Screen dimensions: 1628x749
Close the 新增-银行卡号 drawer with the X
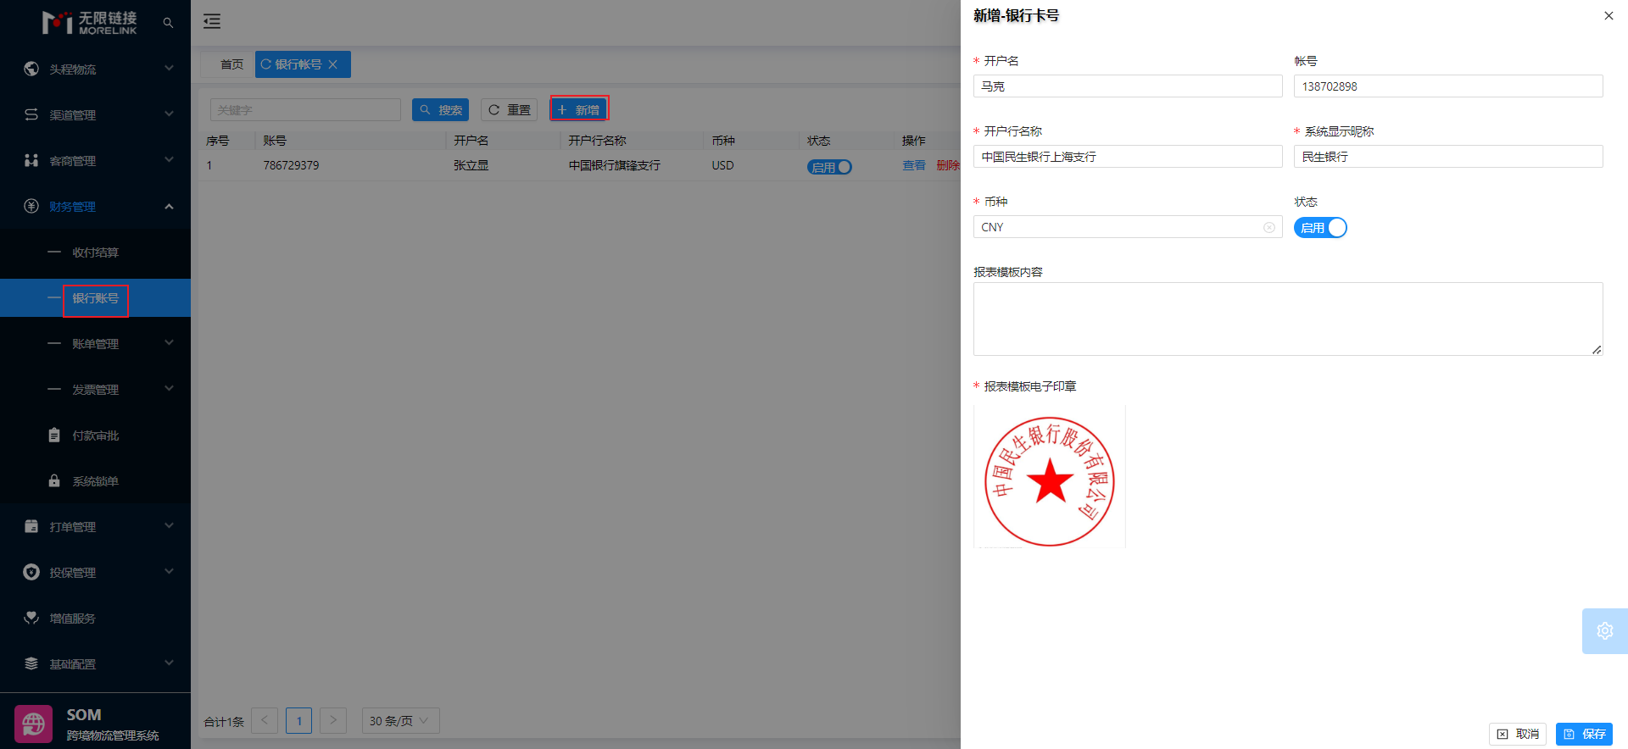[x=1608, y=16]
